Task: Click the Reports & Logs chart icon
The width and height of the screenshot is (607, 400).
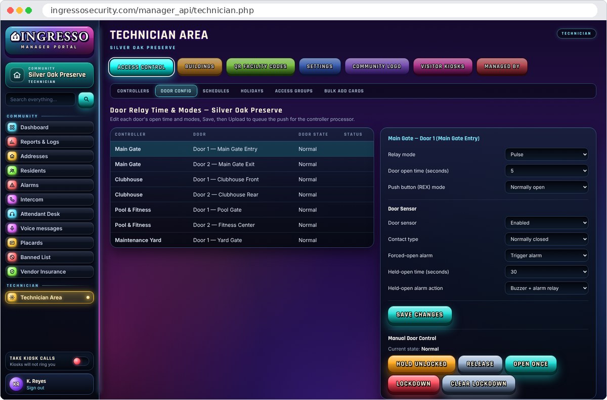Action: coord(12,142)
